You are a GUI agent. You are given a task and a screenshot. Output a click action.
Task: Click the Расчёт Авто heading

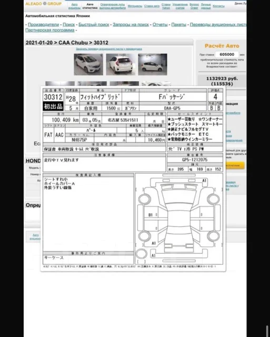[x=222, y=46]
